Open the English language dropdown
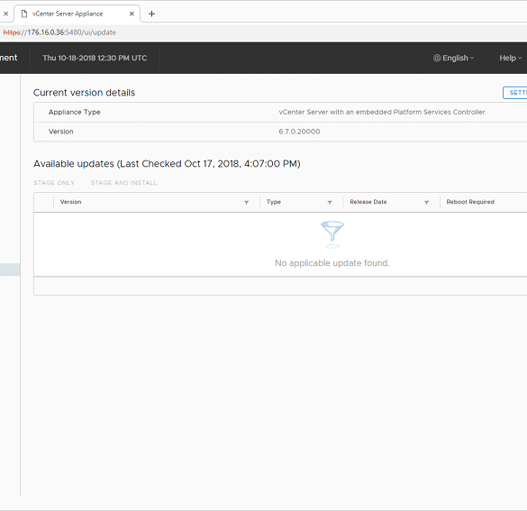The width and height of the screenshot is (527, 511). 453,58
